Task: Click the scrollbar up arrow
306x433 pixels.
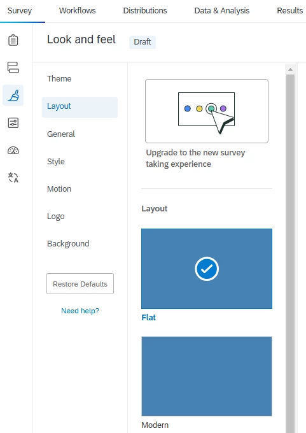Action: pos(290,69)
